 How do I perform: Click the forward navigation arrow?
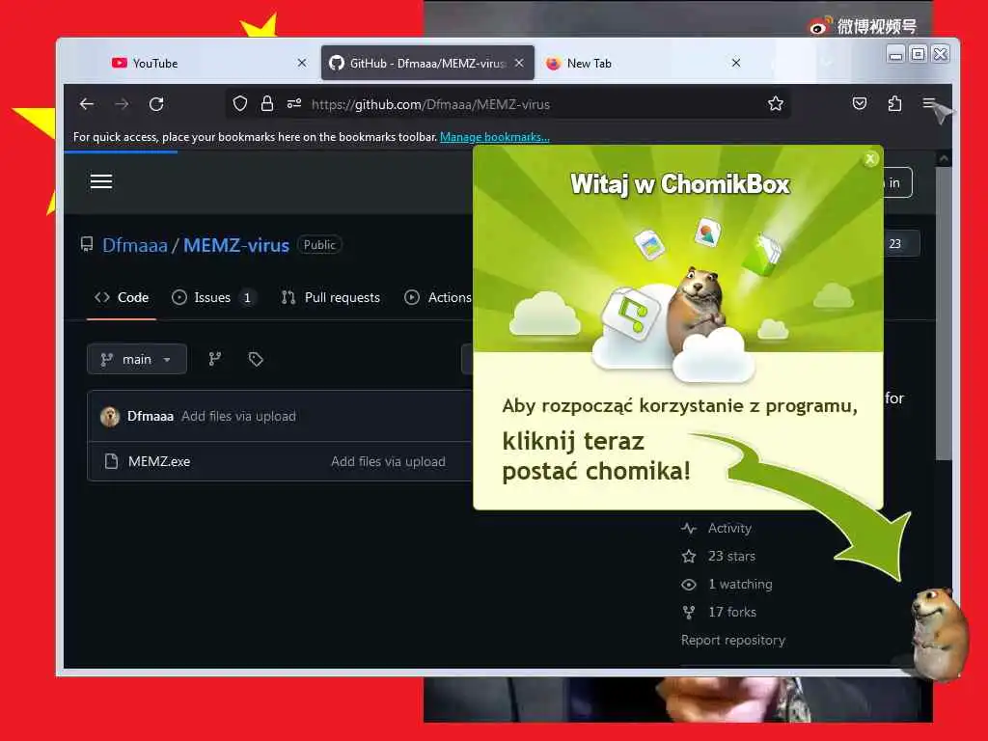[x=122, y=104]
